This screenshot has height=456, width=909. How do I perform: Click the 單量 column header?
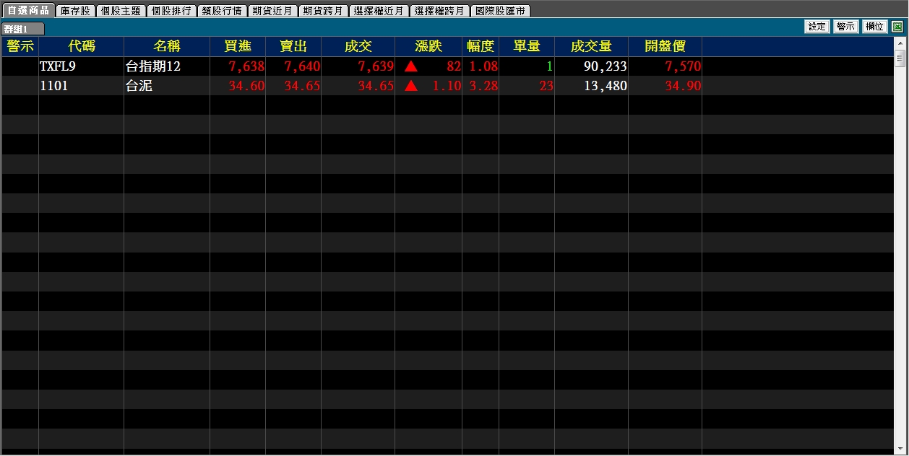tap(527, 46)
